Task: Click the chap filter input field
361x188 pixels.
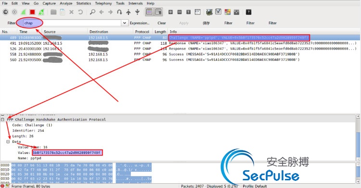Action: [72, 23]
